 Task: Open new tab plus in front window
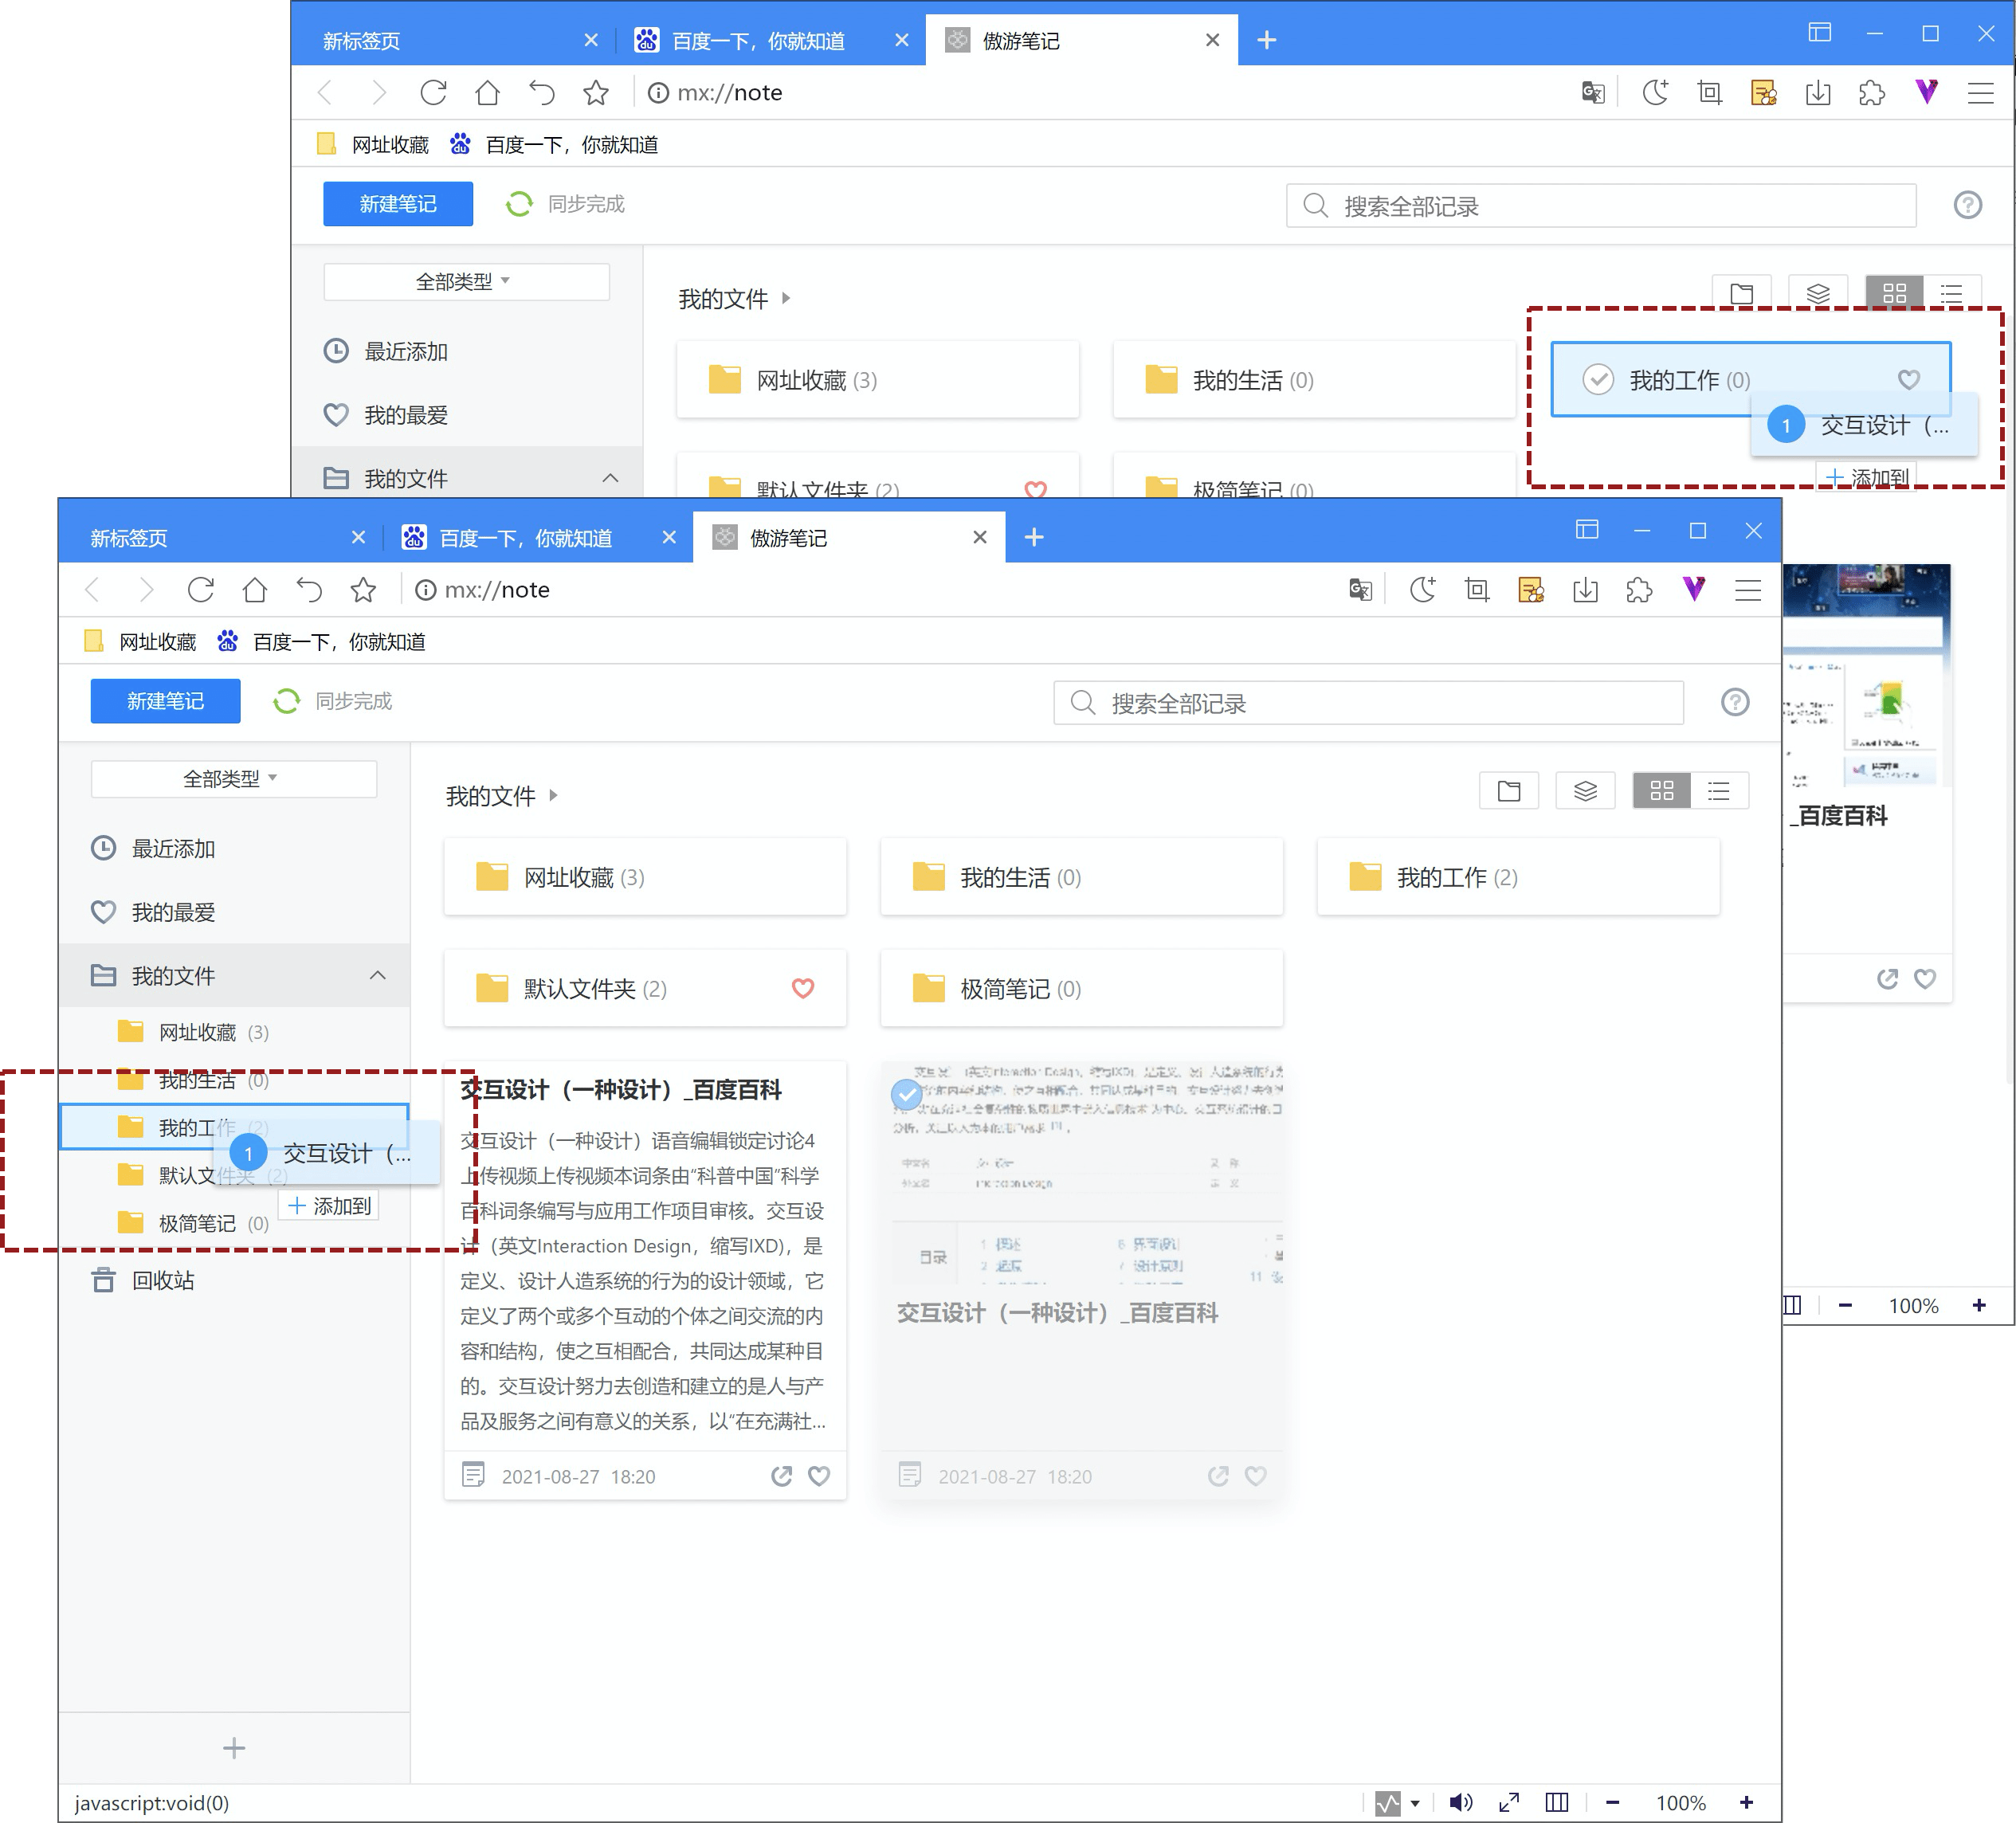(1034, 538)
